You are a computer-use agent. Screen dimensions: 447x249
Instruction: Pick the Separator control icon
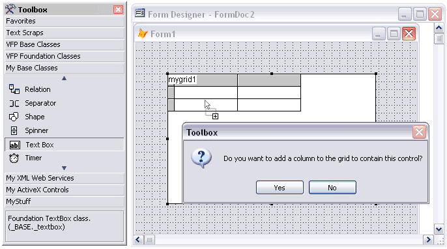(14, 103)
